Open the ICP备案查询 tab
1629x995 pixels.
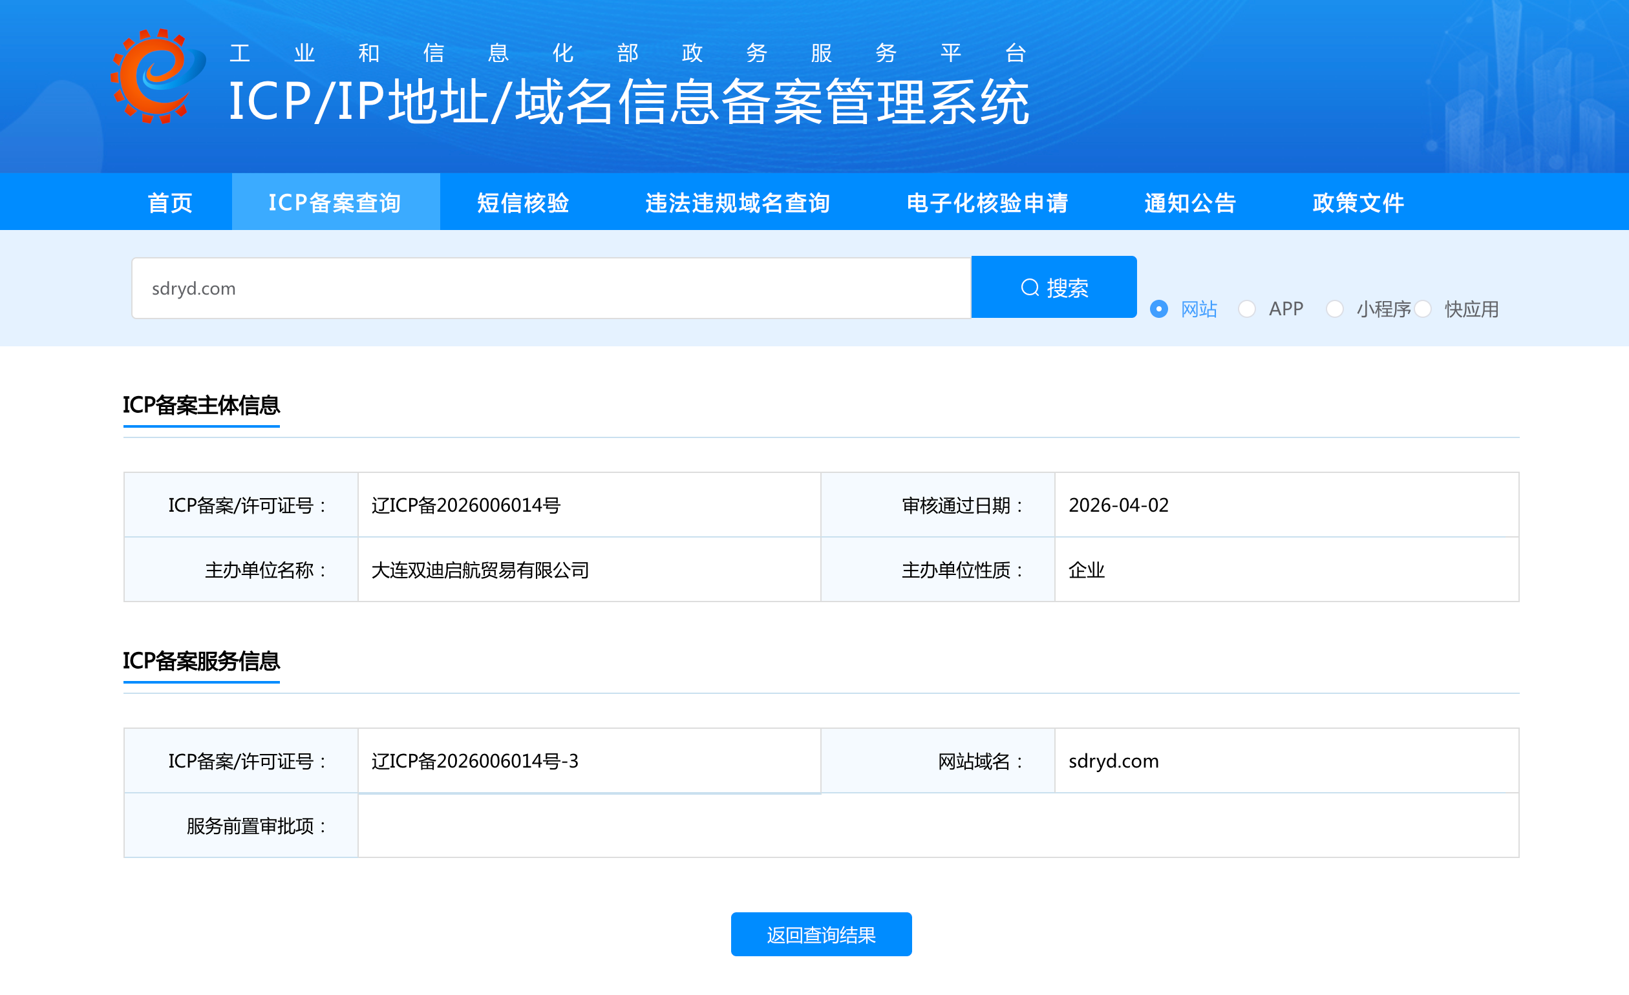pyautogui.click(x=335, y=202)
